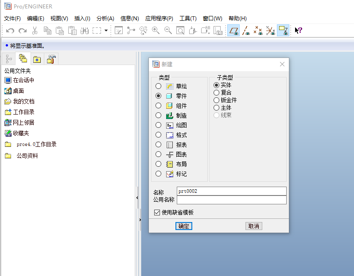Click the Paste clipboard icon
The height and width of the screenshot is (276, 354).
[60, 31]
